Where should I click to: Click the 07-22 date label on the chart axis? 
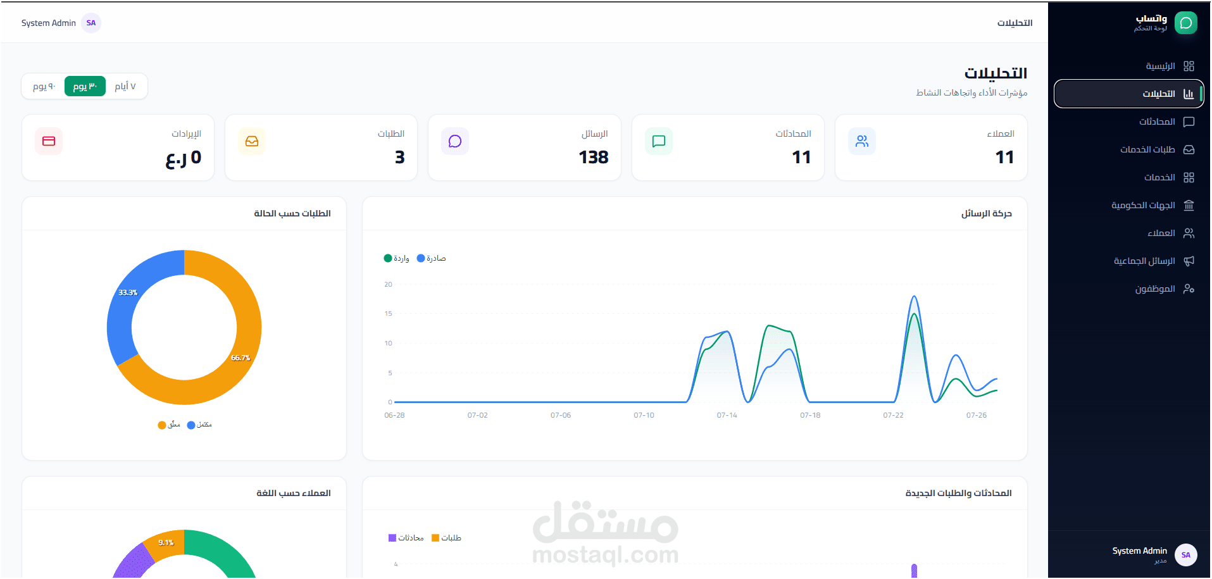(x=893, y=415)
